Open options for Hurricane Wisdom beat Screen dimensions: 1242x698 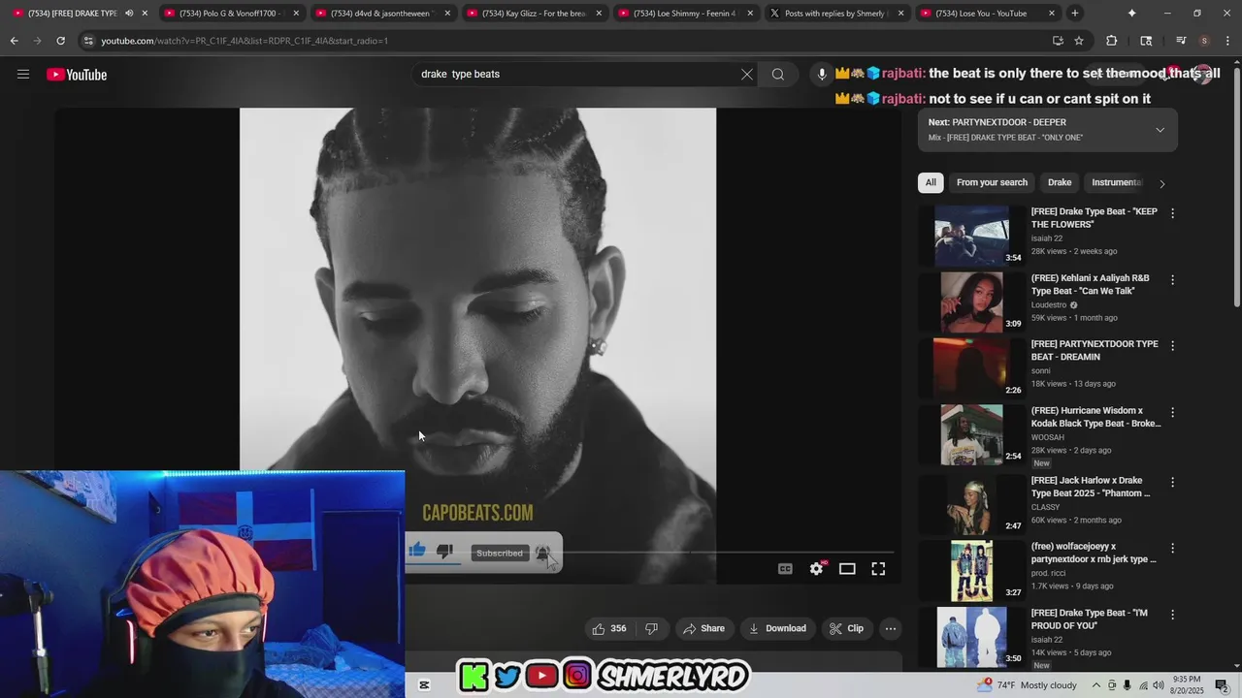[x=1172, y=412]
